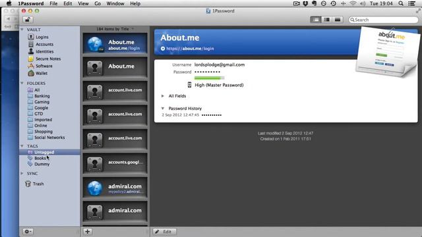Open the Imported folder

click(43, 119)
